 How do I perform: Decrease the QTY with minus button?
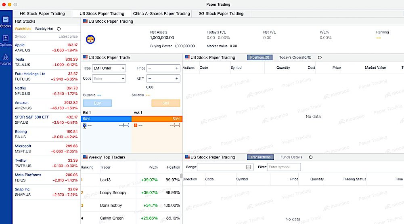(x=150, y=78)
